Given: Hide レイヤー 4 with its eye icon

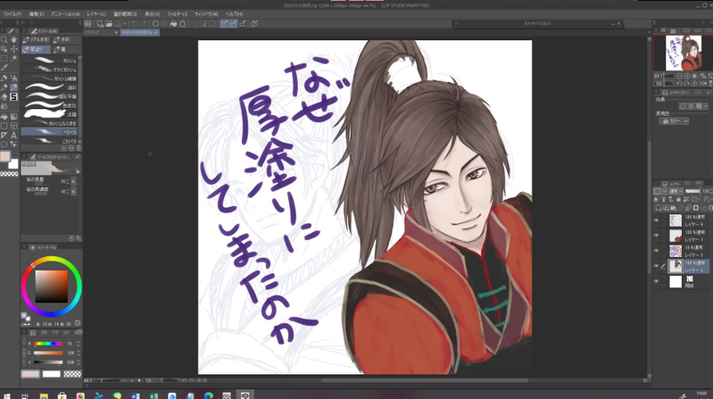Looking at the screenshot, I should click(656, 220).
